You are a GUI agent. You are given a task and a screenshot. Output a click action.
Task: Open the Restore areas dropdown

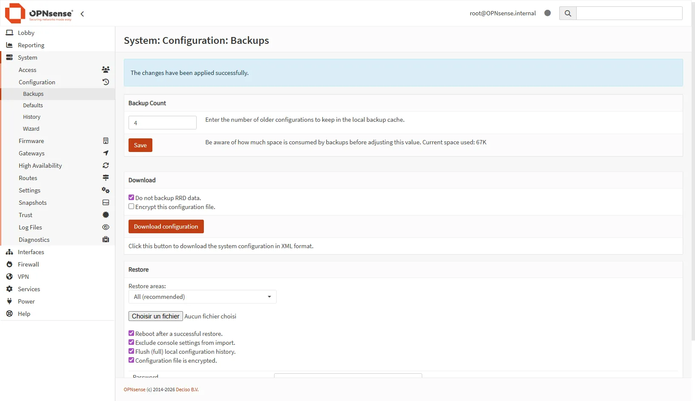(202, 297)
